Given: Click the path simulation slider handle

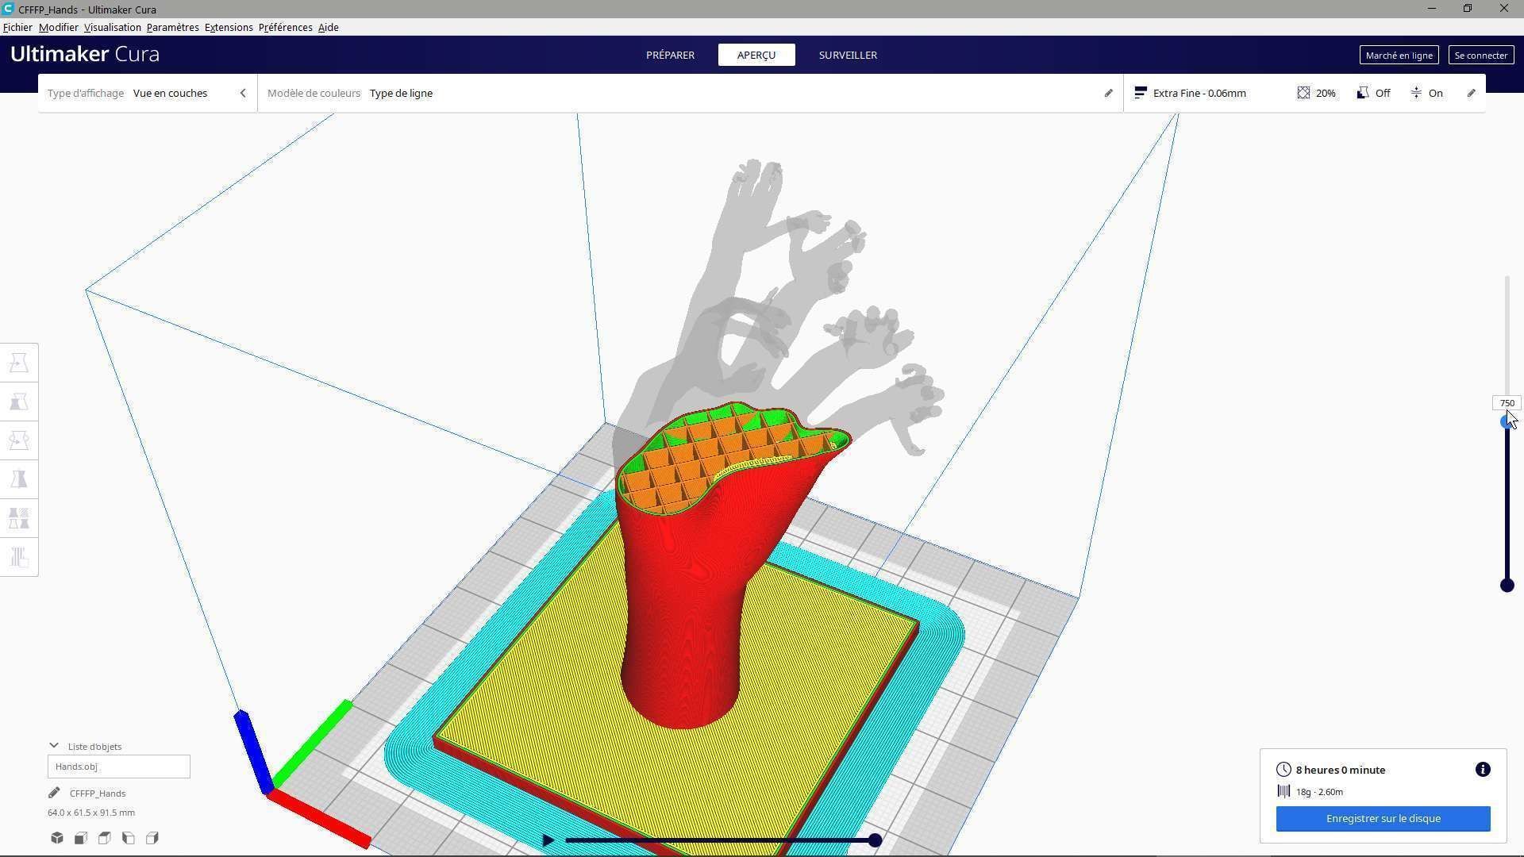Looking at the screenshot, I should click(x=875, y=840).
